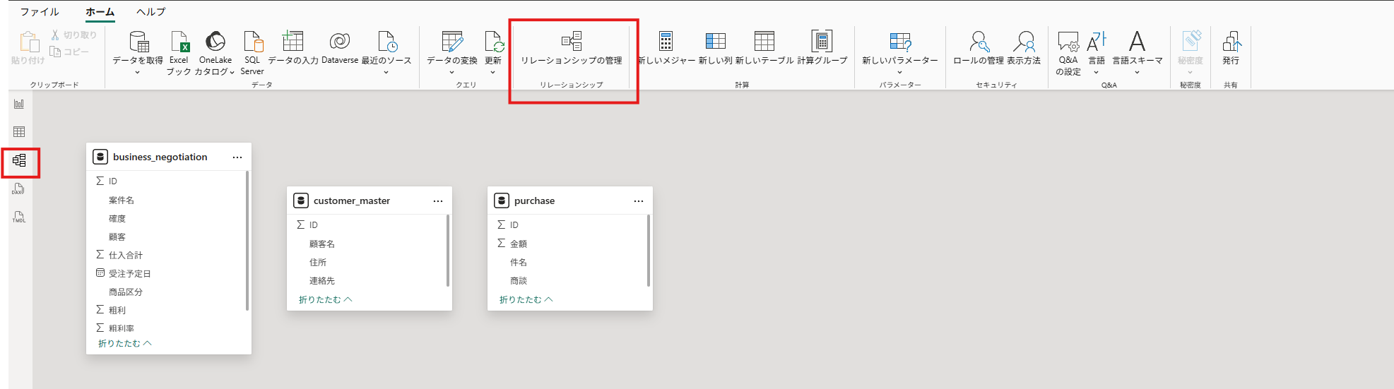Click the 切り取り cut button
This screenshot has width=1394, height=389.
point(73,35)
